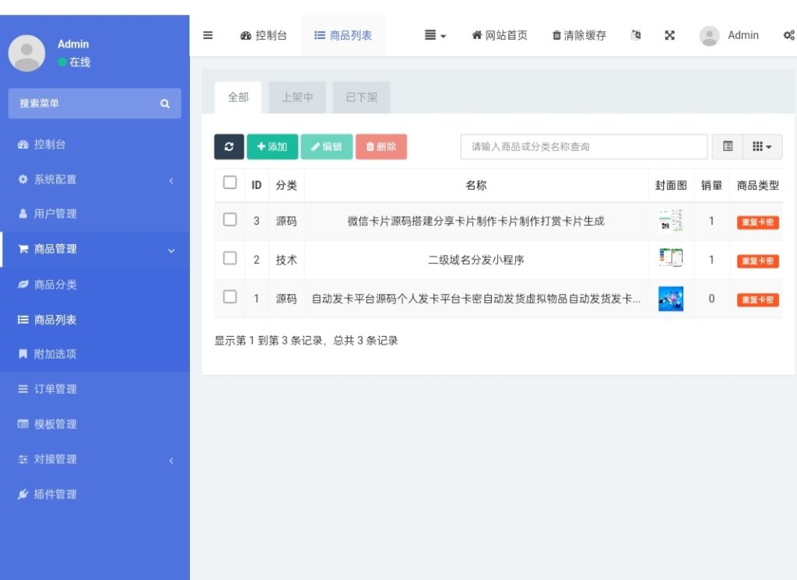
Task: Select the checkbox for product ID 3
Action: (x=230, y=220)
